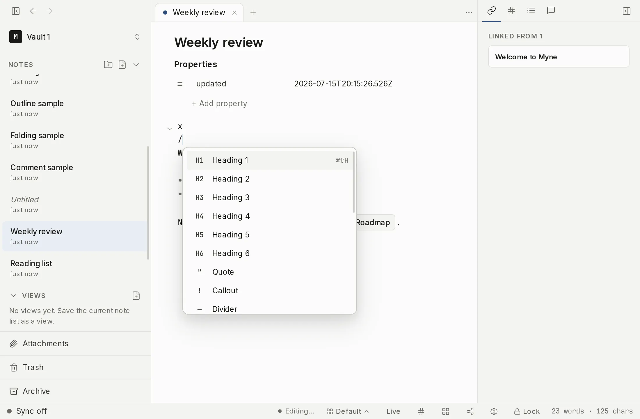Click the updated property menu icon
The width and height of the screenshot is (640, 419).
tap(180, 84)
